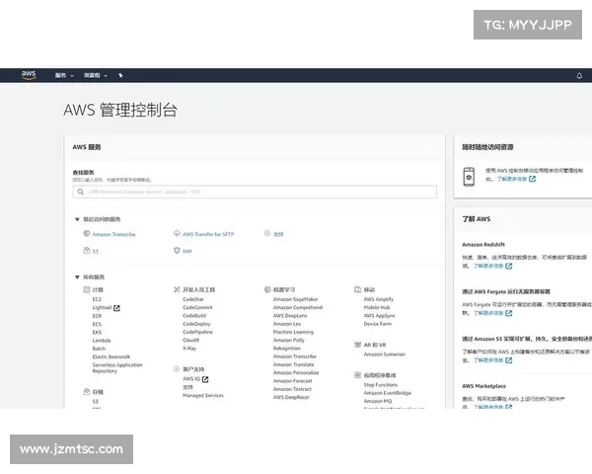Image resolution: width=592 pixels, height=474 pixels.
Task: Open Amazon SageMaker service
Action: 296,299
